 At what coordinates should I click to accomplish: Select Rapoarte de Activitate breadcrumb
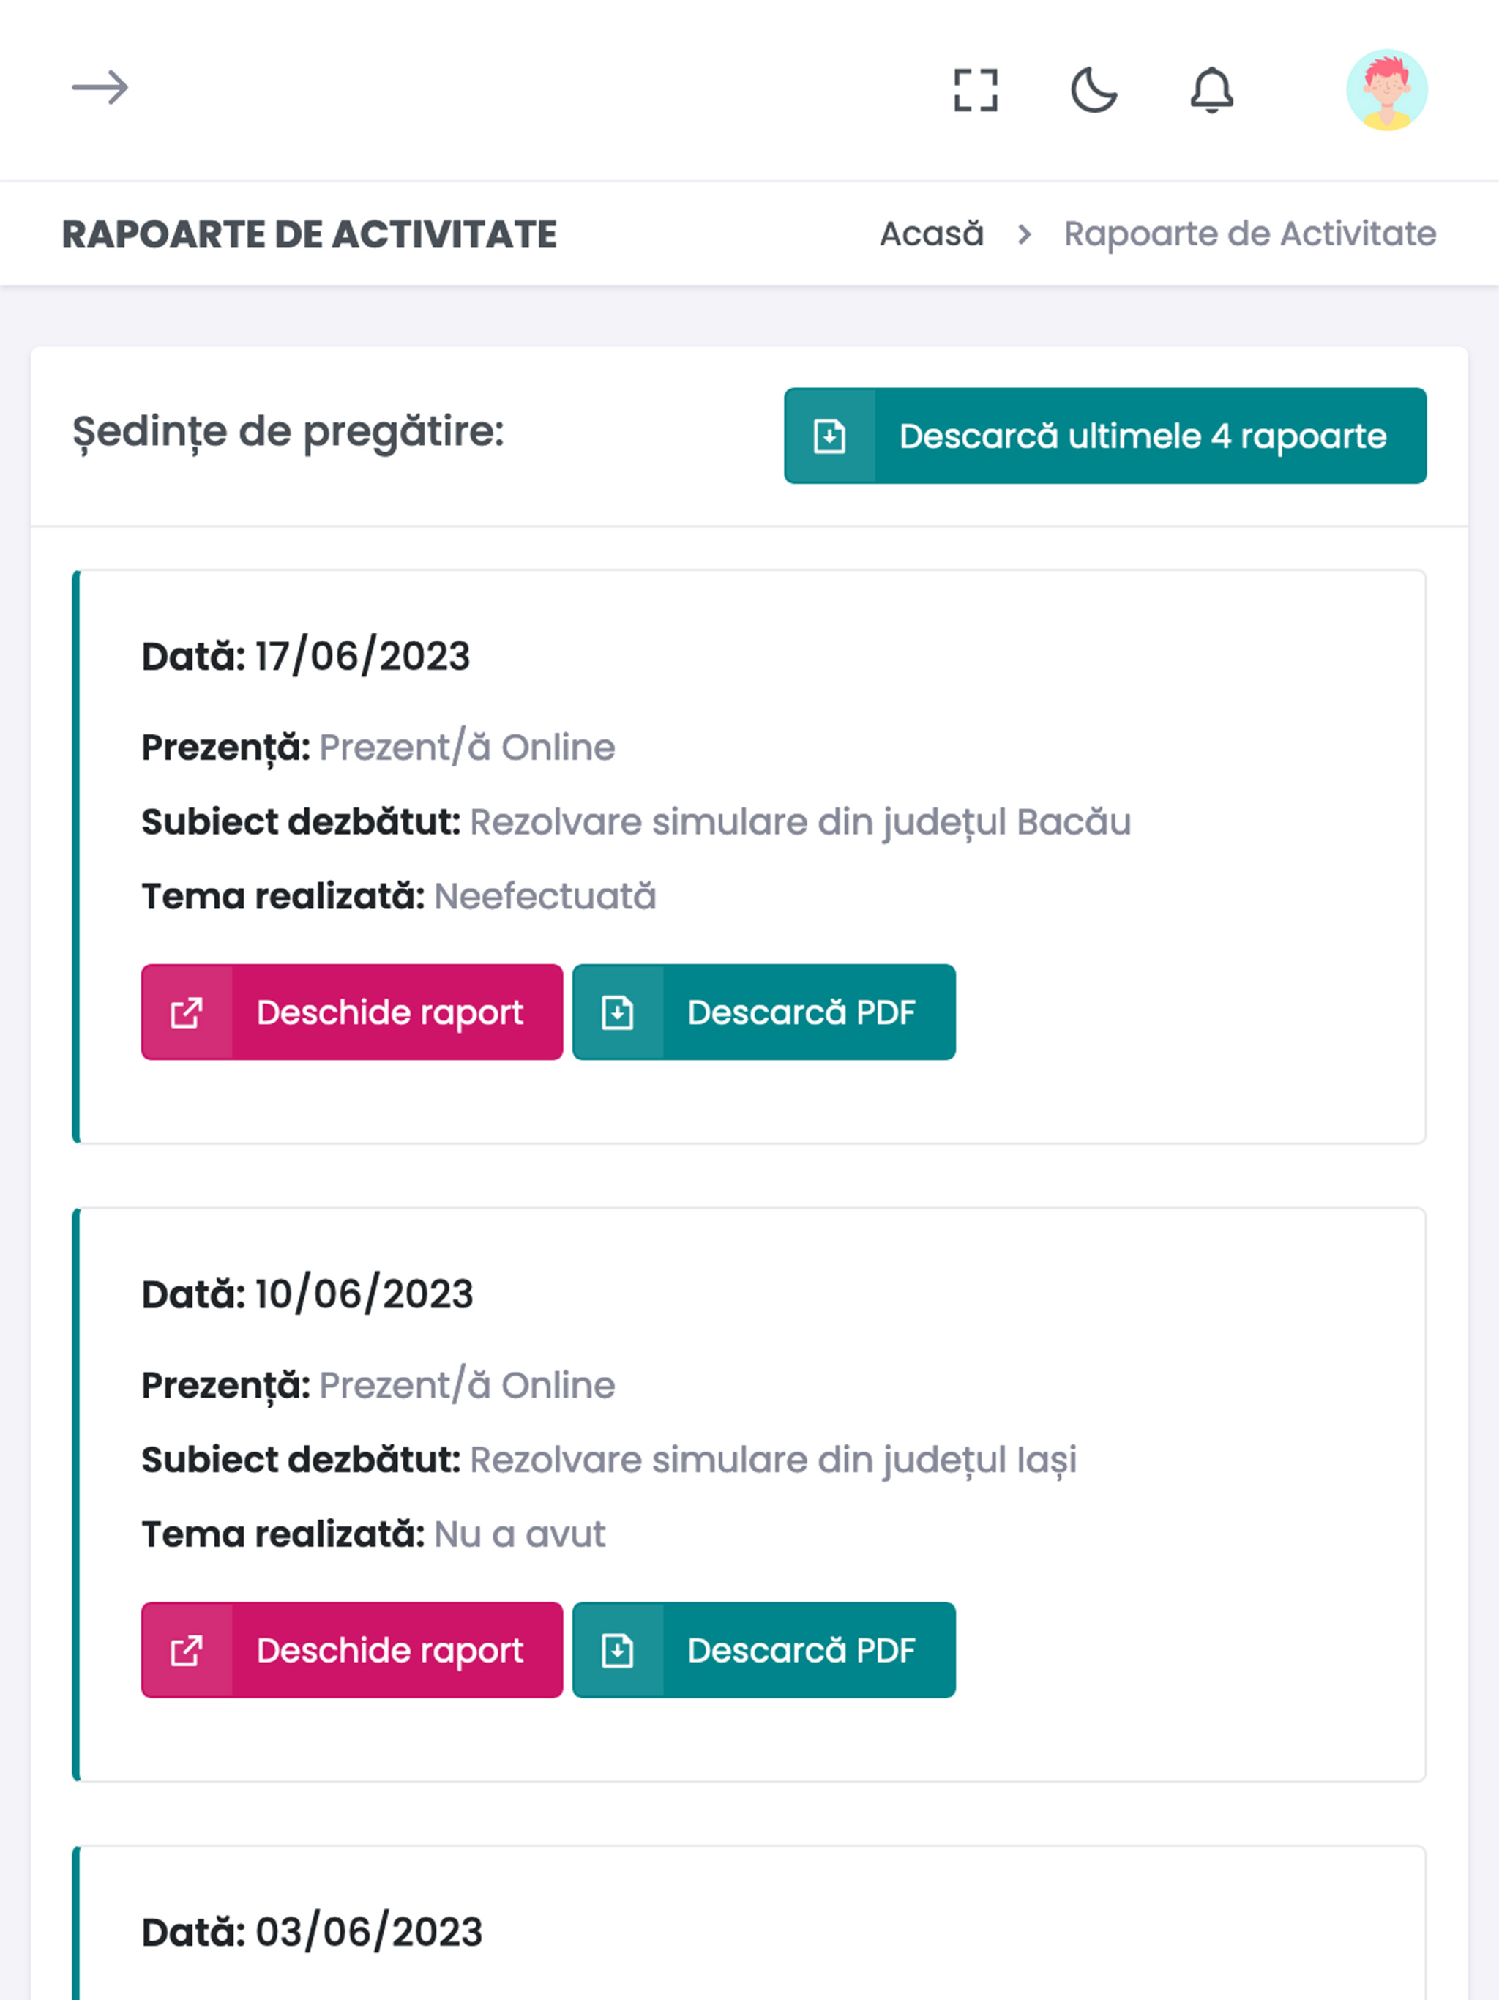click(x=1249, y=234)
